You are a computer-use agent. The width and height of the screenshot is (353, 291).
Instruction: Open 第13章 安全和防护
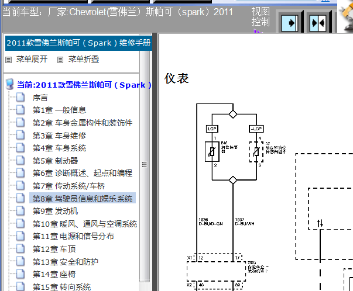[66, 262]
